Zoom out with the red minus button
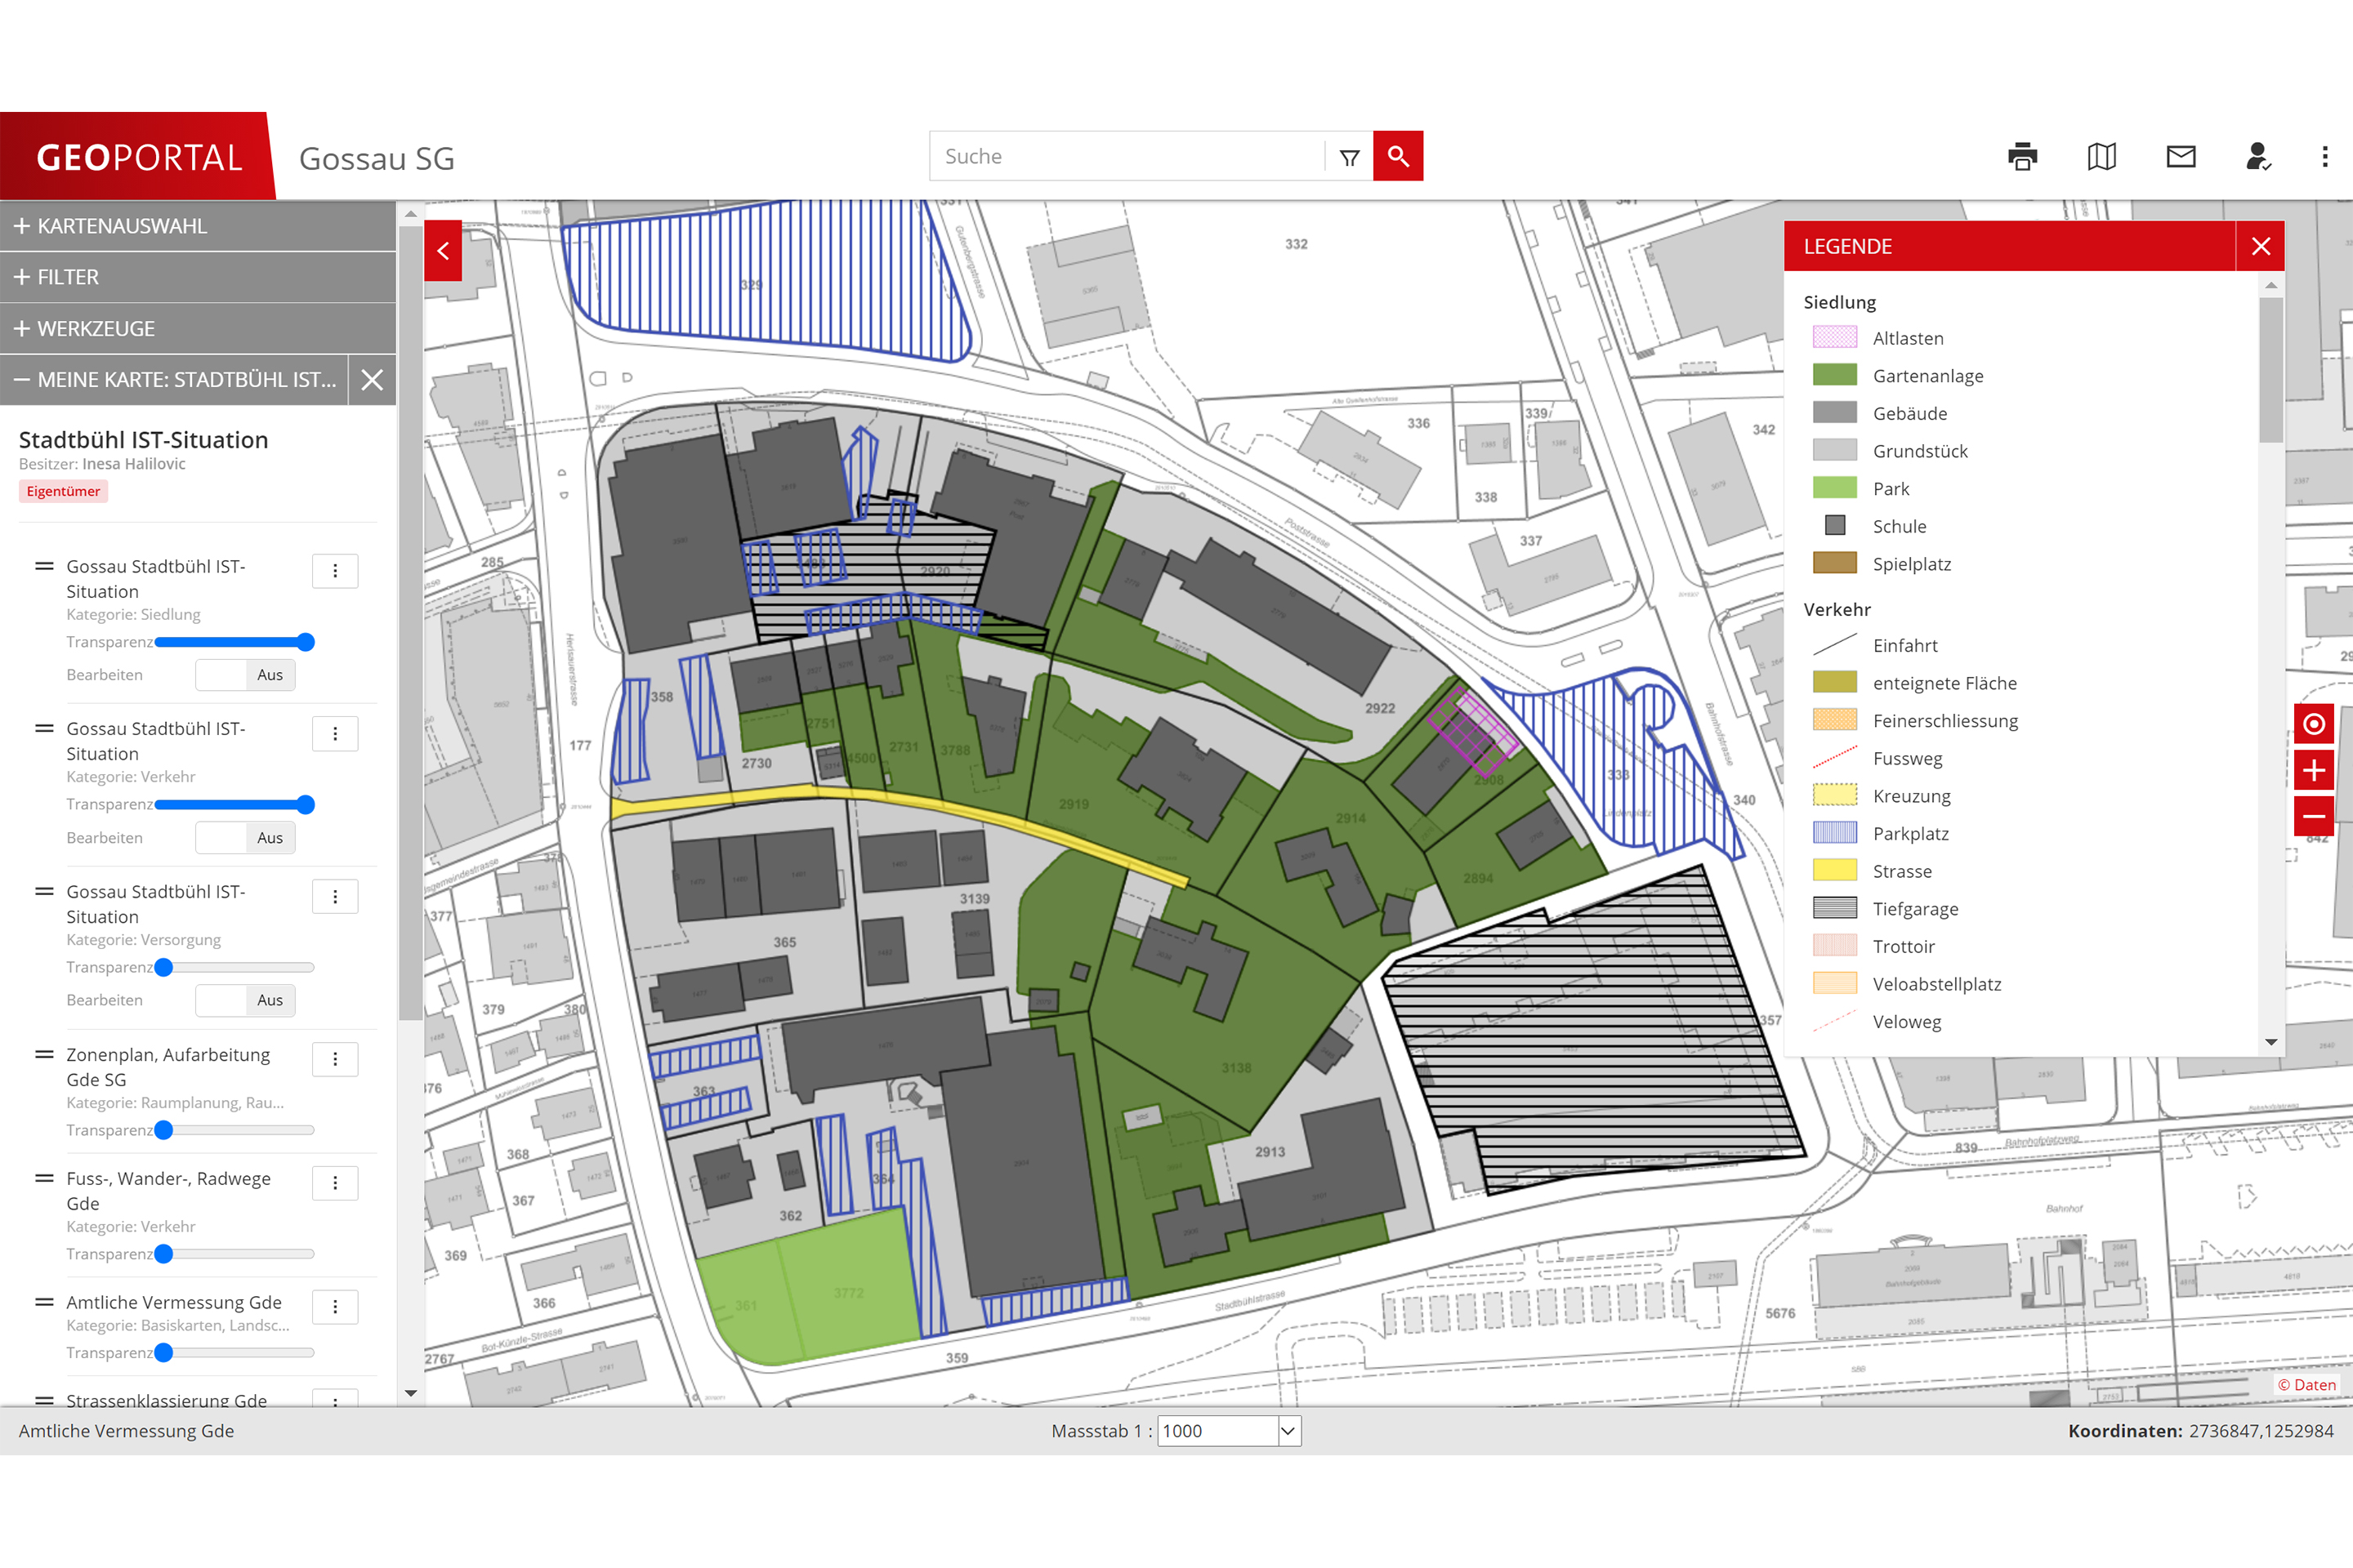 point(2313,816)
